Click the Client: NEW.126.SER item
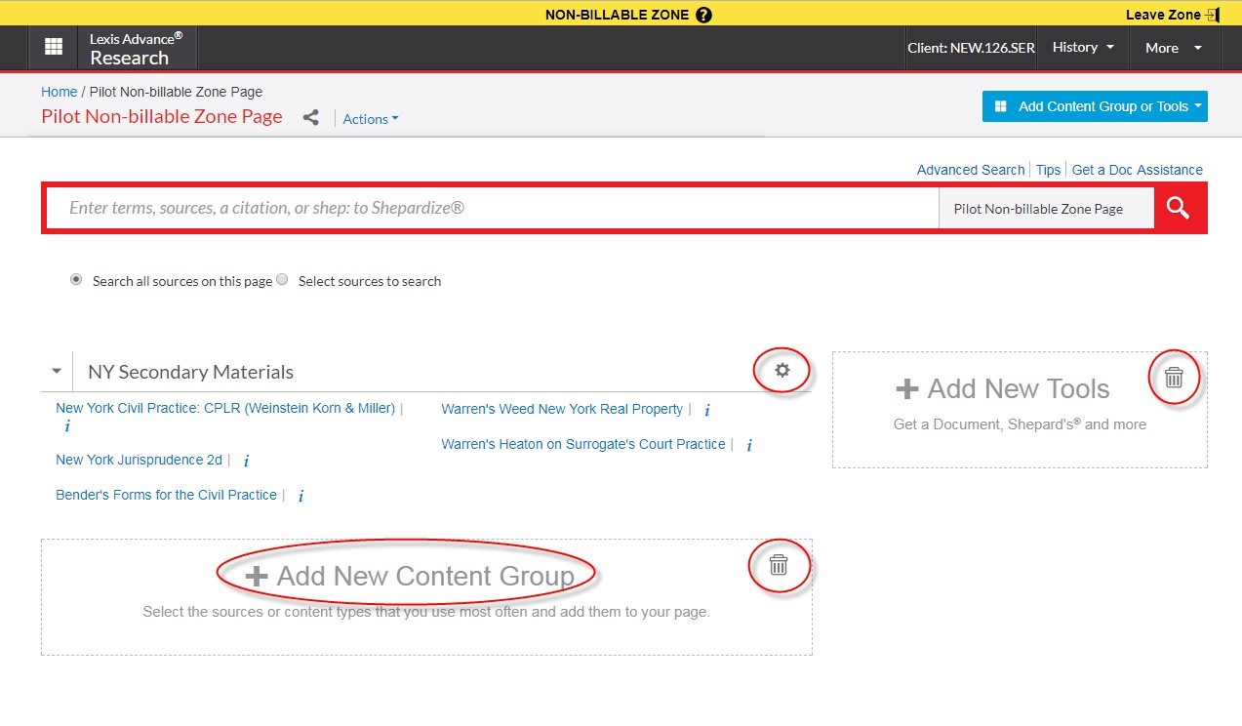 coord(971,48)
